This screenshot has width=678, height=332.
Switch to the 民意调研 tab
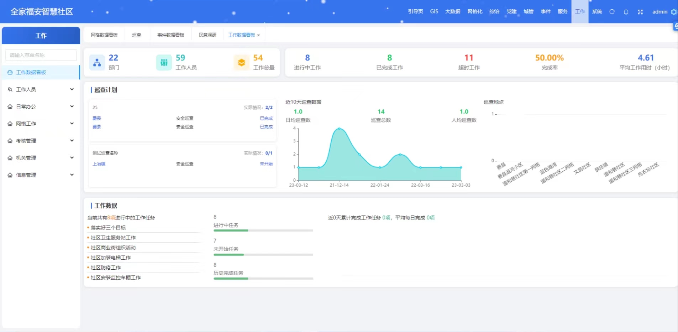(x=207, y=35)
